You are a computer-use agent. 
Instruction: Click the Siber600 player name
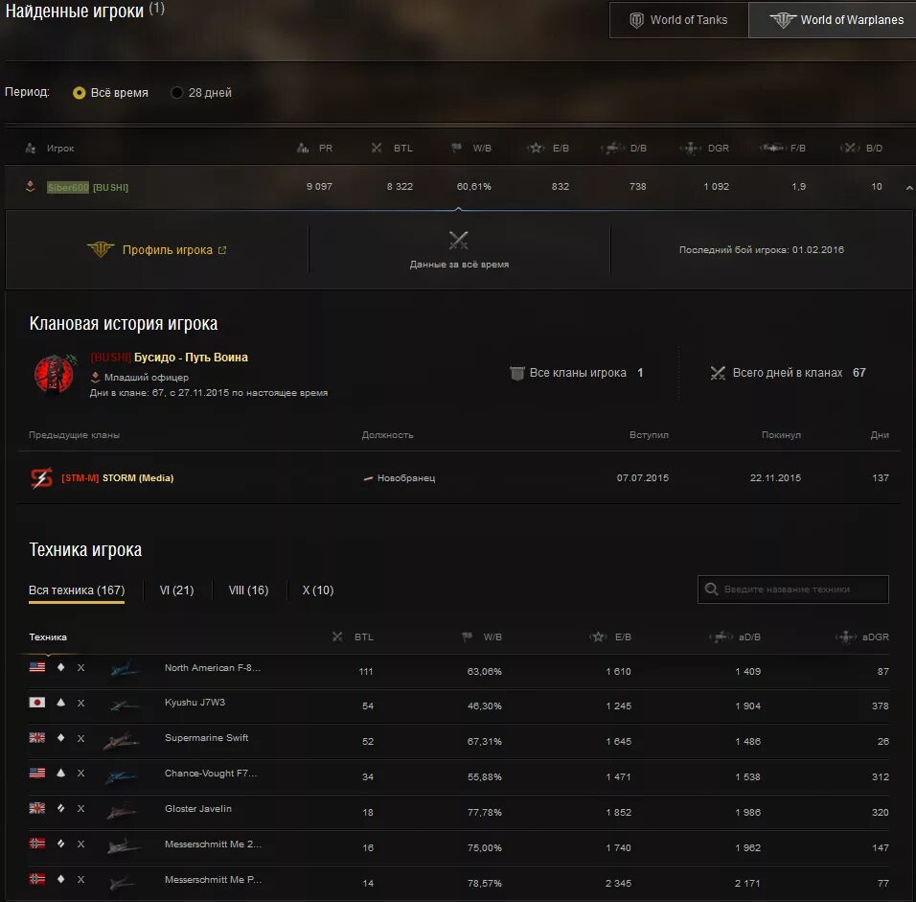pyautogui.click(x=68, y=187)
